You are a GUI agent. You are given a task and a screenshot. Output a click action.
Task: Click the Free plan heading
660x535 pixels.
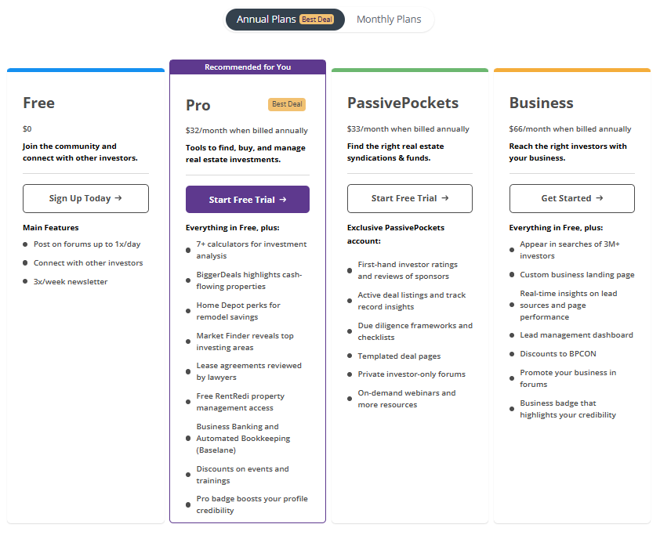point(39,103)
